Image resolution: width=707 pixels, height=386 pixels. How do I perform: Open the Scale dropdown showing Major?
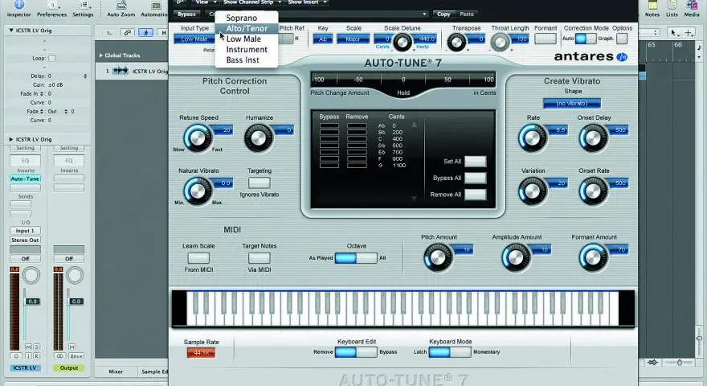point(353,39)
